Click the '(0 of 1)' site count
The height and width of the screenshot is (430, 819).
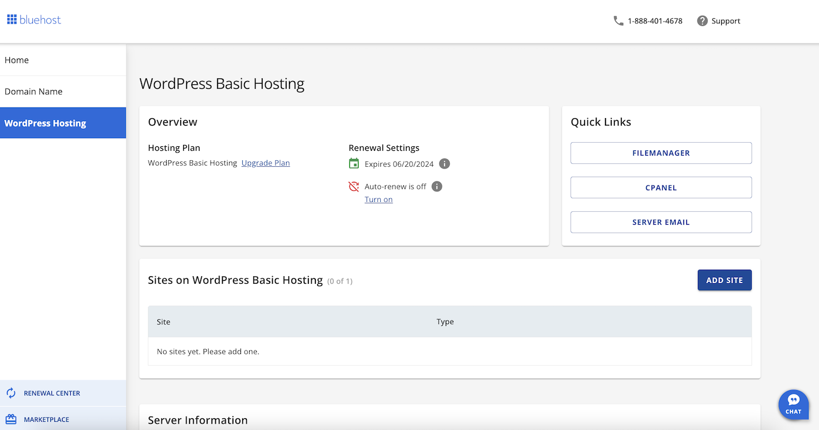(340, 281)
